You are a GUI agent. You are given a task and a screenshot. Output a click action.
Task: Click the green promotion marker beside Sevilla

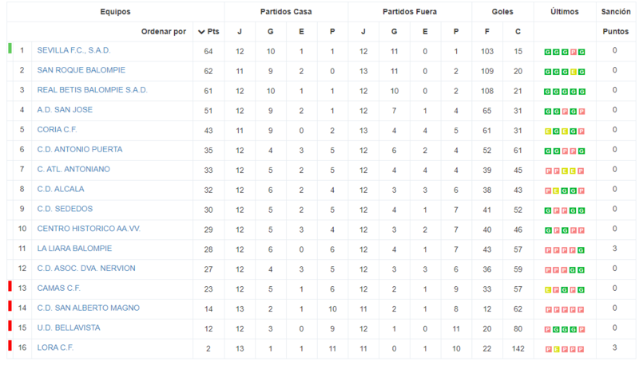(10, 49)
